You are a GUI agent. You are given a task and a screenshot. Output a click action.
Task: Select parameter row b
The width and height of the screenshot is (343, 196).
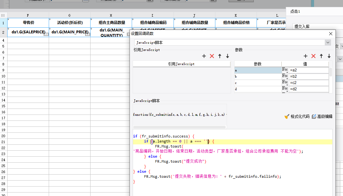pyautogui.click(x=258, y=76)
